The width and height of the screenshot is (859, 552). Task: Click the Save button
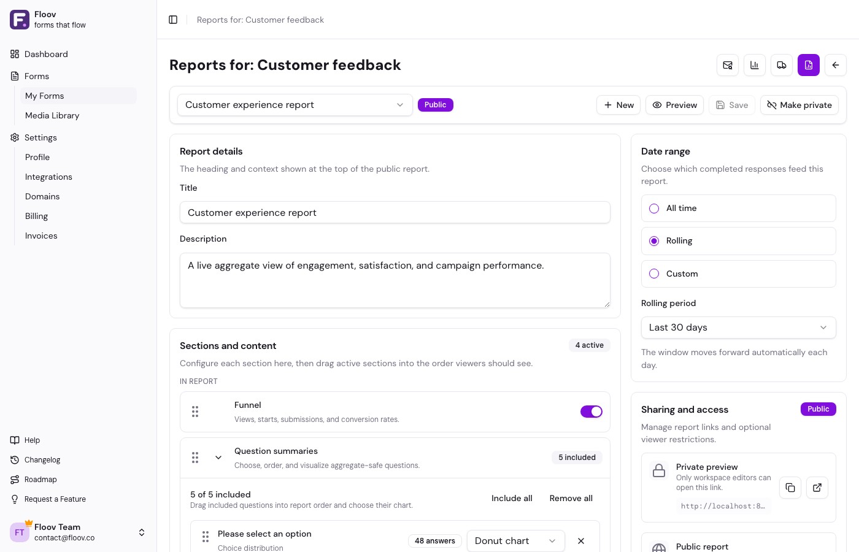732,105
